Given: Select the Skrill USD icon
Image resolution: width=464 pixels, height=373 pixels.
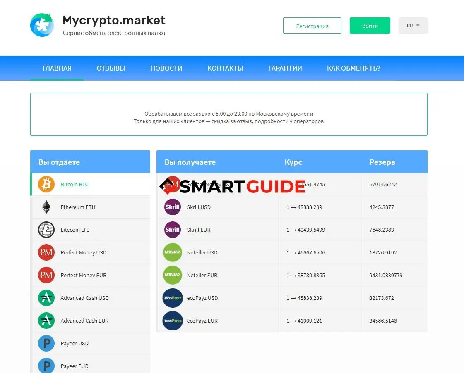Looking at the screenshot, I should pos(172,207).
